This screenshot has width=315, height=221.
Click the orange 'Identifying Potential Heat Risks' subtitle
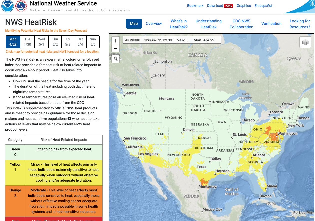coord(46,31)
